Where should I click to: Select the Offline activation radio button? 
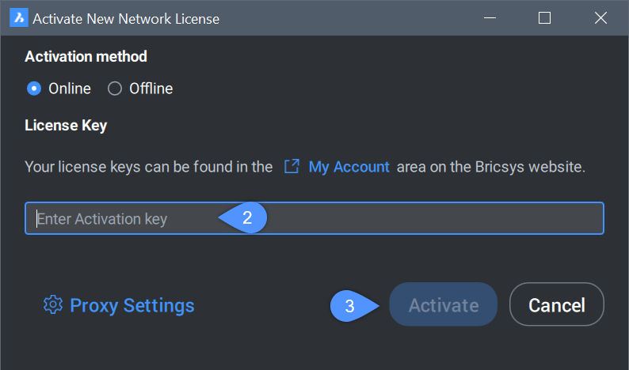point(115,89)
